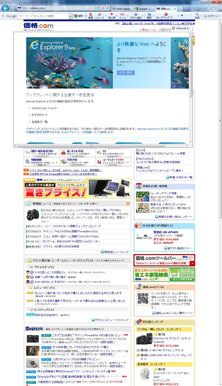Open YouTube video button in Google toolbar
222x386 pixels.
point(90,16)
